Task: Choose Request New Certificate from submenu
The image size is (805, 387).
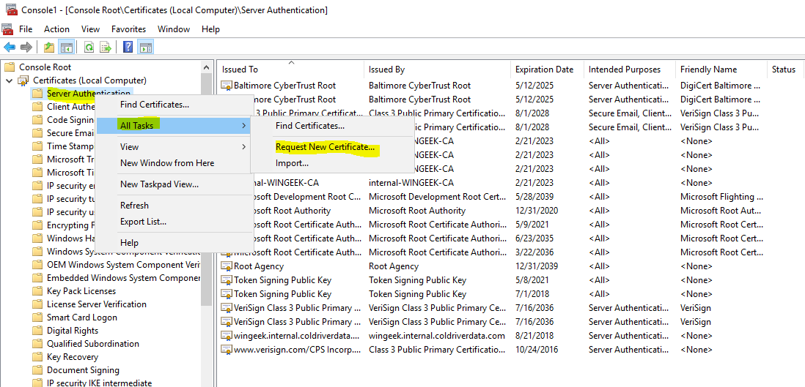Action: click(x=325, y=147)
